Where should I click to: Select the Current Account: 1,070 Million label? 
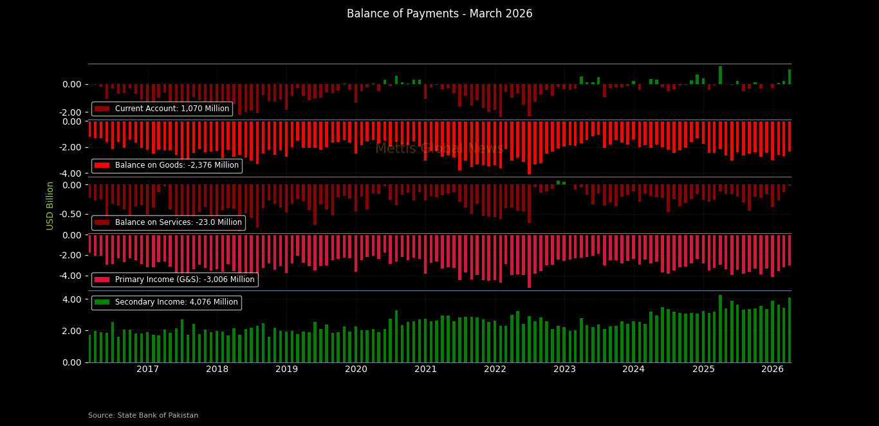(x=172, y=109)
